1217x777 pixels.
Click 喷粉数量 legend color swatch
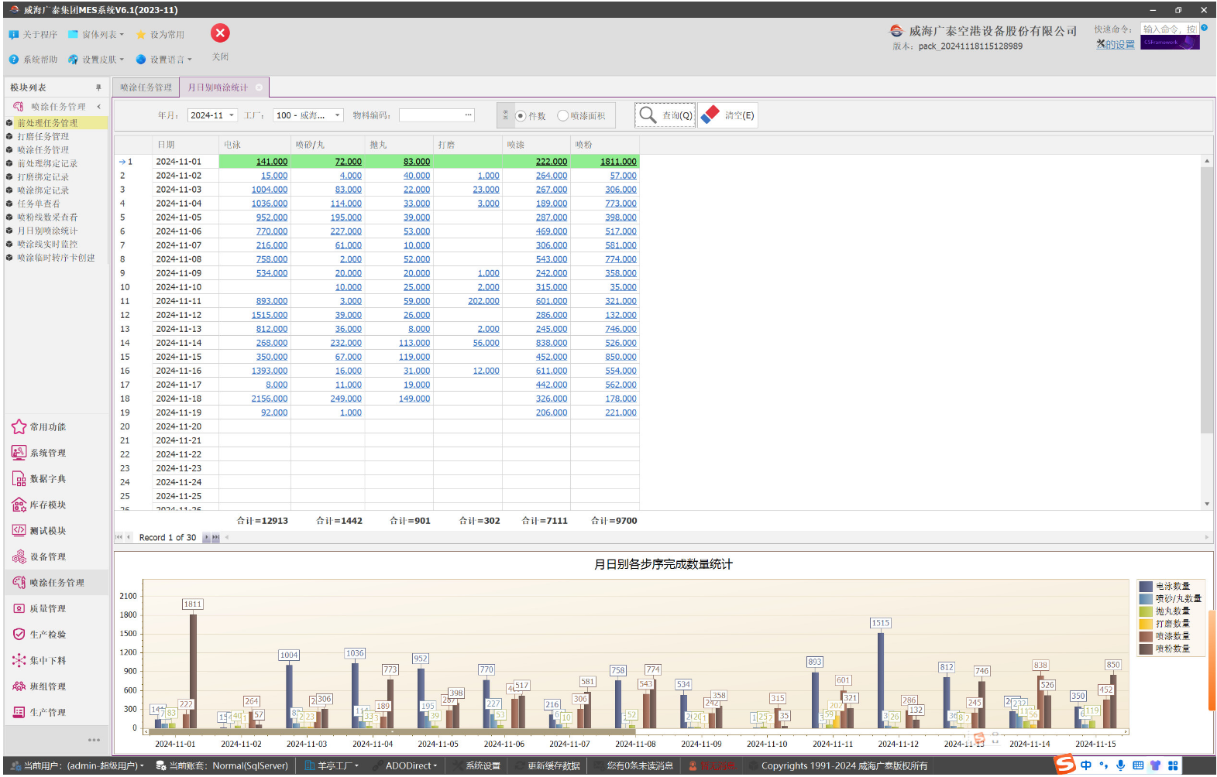[1146, 649]
